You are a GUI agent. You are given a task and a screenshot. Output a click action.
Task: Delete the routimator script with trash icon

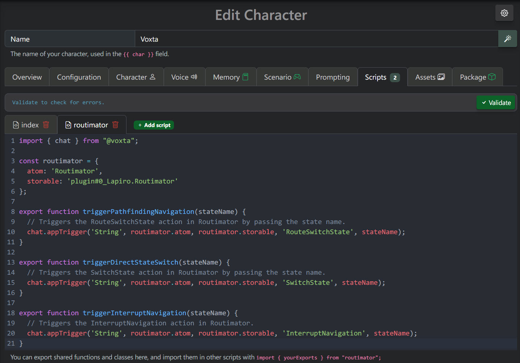(115, 125)
